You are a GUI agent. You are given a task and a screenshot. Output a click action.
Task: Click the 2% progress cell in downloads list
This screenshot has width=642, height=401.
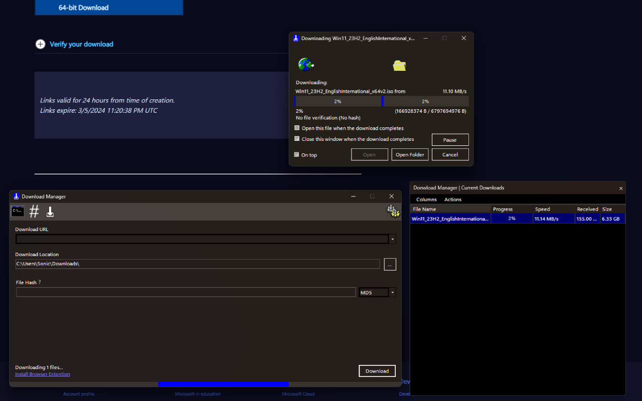(x=512, y=219)
